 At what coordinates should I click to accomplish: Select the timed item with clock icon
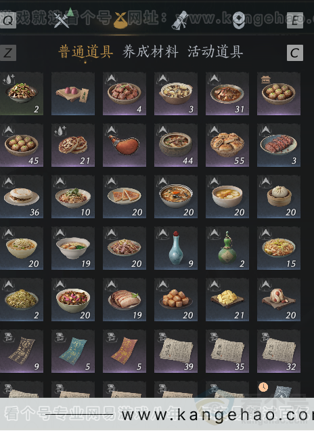(279, 389)
